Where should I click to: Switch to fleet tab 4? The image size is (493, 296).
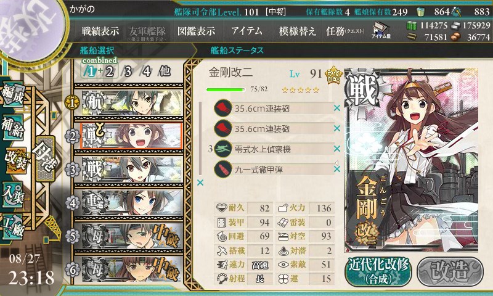[147, 72]
